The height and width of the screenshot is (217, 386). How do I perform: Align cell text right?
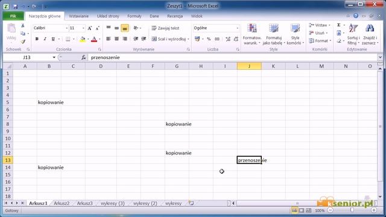tap(125, 39)
